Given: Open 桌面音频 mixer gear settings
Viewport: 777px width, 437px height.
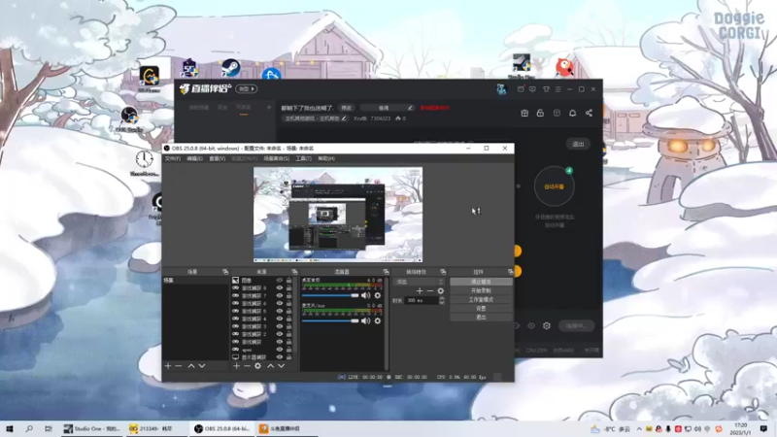Looking at the screenshot, I should click(x=378, y=295).
